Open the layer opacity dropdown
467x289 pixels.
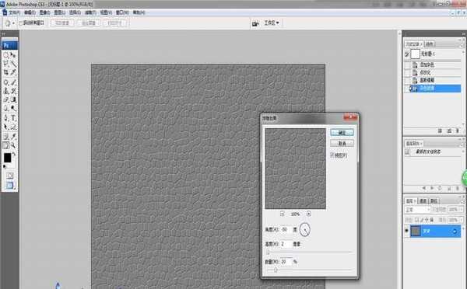[455, 210]
